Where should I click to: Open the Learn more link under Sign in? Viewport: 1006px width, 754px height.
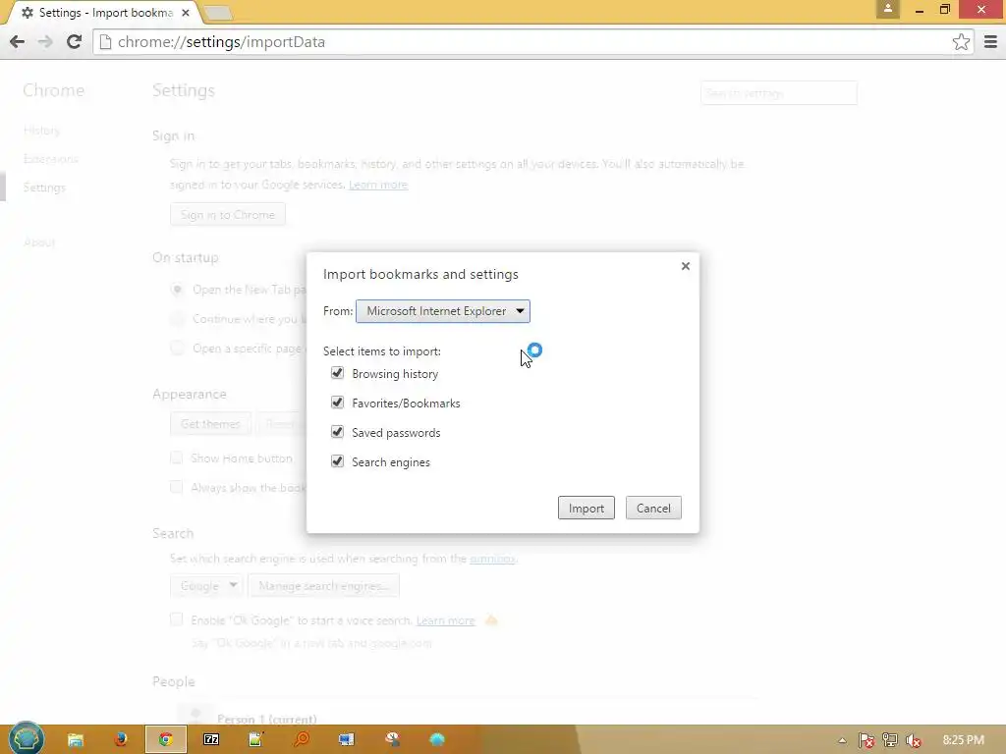[x=378, y=185]
